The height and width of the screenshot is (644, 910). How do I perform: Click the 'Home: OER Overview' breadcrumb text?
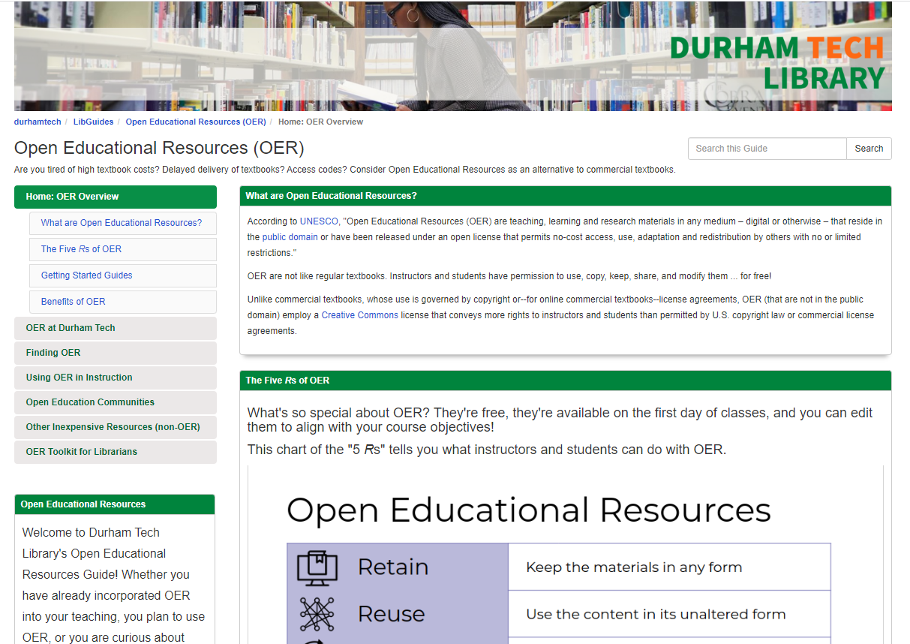[x=320, y=122]
